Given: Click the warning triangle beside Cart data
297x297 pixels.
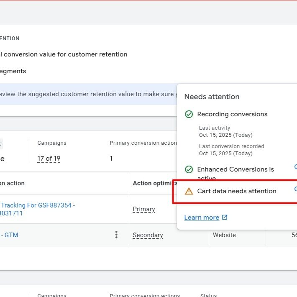Looking at the screenshot, I should click(x=189, y=191).
